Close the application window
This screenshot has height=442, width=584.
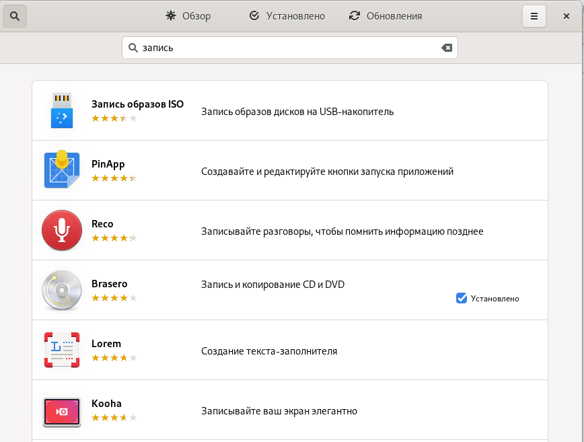pos(567,16)
